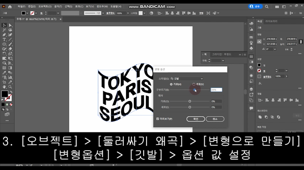Open the 스타일 graphic style dropdown
Screen dimensions: 304x170
pyautogui.click(x=145, y=13)
